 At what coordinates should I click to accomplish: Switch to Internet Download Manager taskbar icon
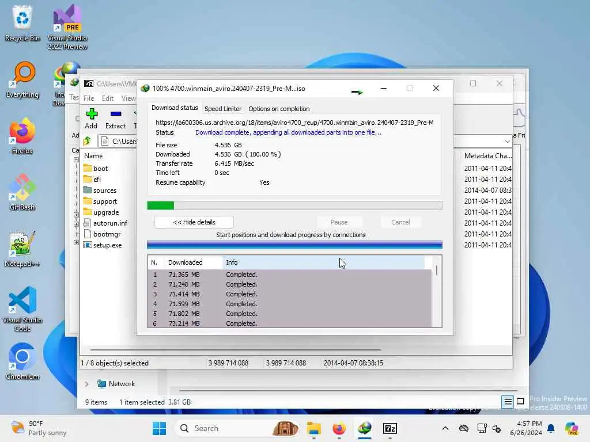365,428
